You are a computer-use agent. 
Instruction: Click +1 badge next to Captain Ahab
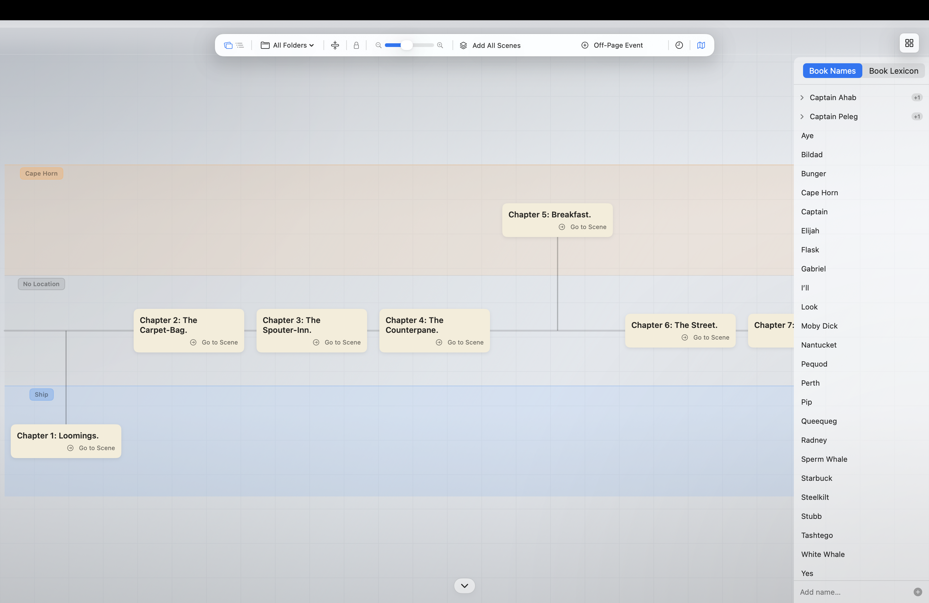[917, 98]
